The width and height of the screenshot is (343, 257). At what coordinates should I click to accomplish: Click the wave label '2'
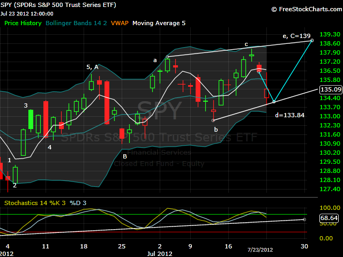pyautogui.click(x=14, y=185)
